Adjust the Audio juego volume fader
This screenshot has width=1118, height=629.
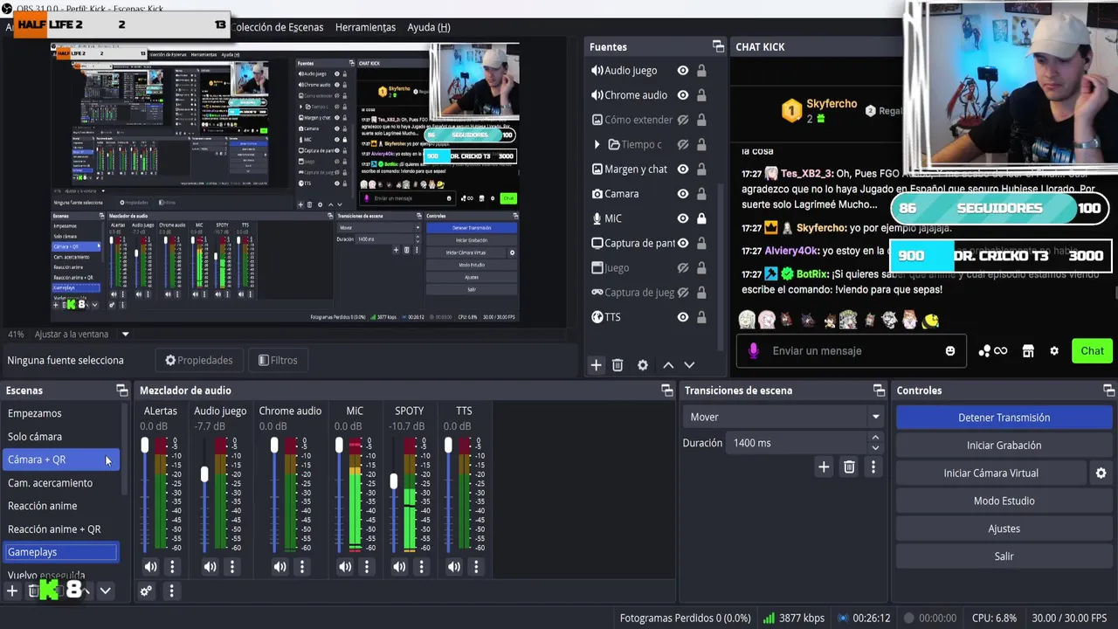pyautogui.click(x=204, y=474)
